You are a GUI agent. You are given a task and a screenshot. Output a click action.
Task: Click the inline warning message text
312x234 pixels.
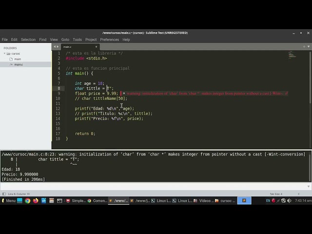click(x=205, y=93)
